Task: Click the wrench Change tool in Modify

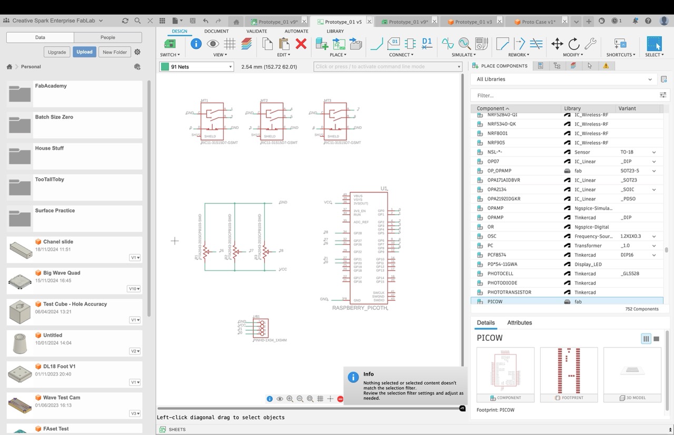Action: [x=590, y=44]
